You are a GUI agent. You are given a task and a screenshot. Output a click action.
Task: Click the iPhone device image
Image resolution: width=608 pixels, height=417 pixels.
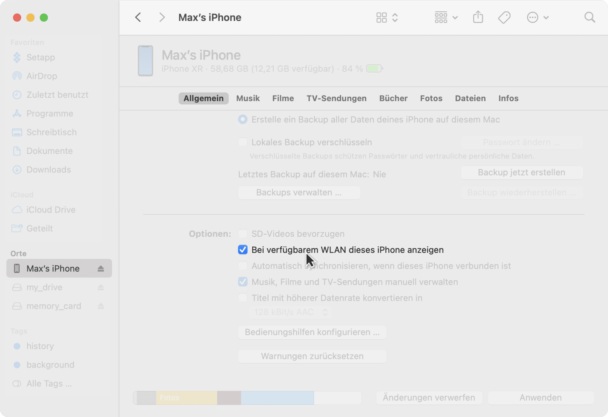coord(145,61)
